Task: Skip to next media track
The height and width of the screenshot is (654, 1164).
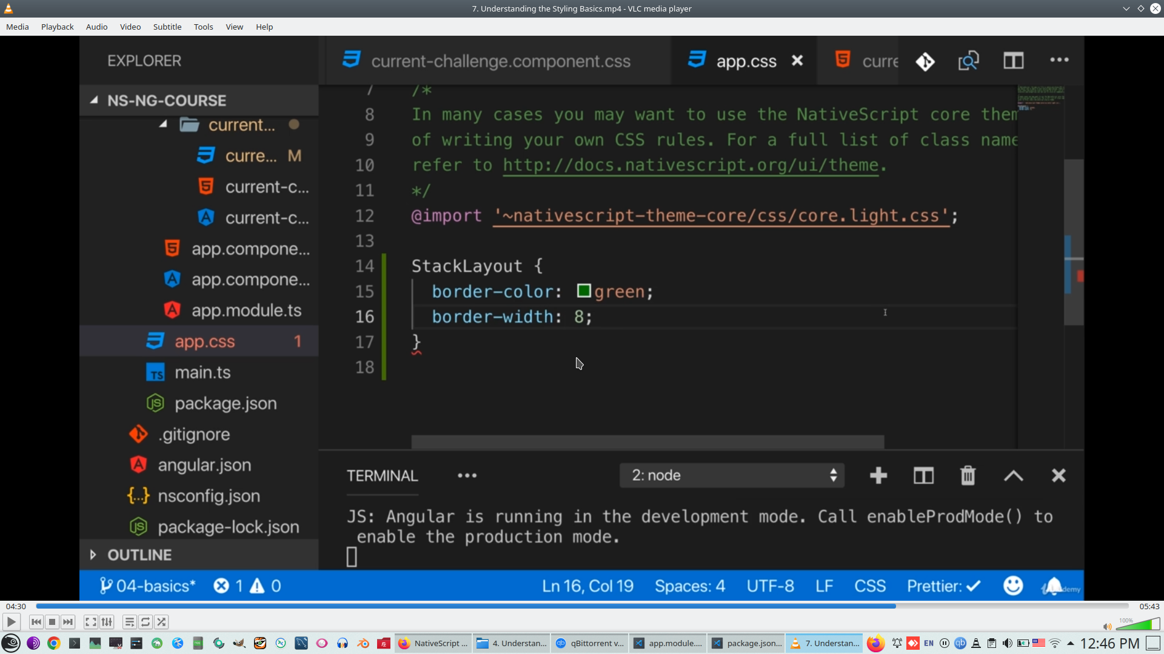Action: [x=68, y=622]
